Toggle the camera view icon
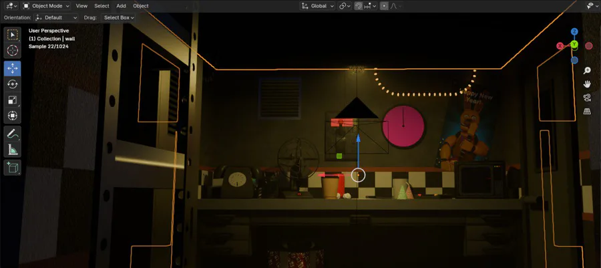 [587, 98]
